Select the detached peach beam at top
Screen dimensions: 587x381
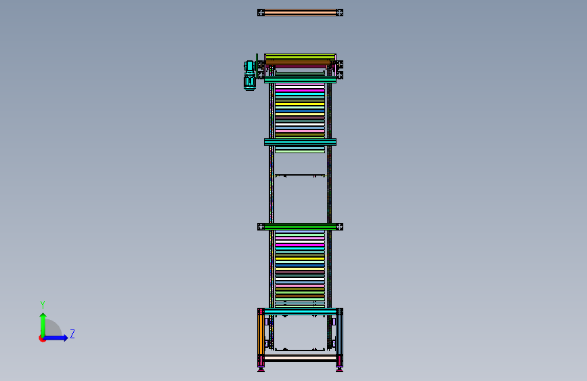300,12
